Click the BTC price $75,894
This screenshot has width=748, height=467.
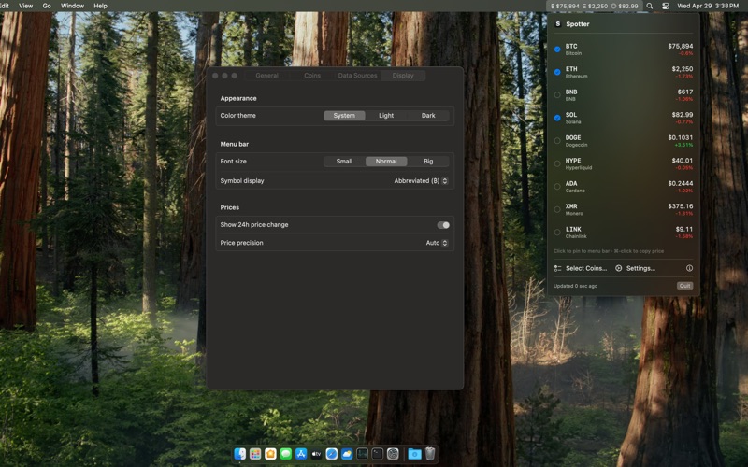click(x=681, y=46)
